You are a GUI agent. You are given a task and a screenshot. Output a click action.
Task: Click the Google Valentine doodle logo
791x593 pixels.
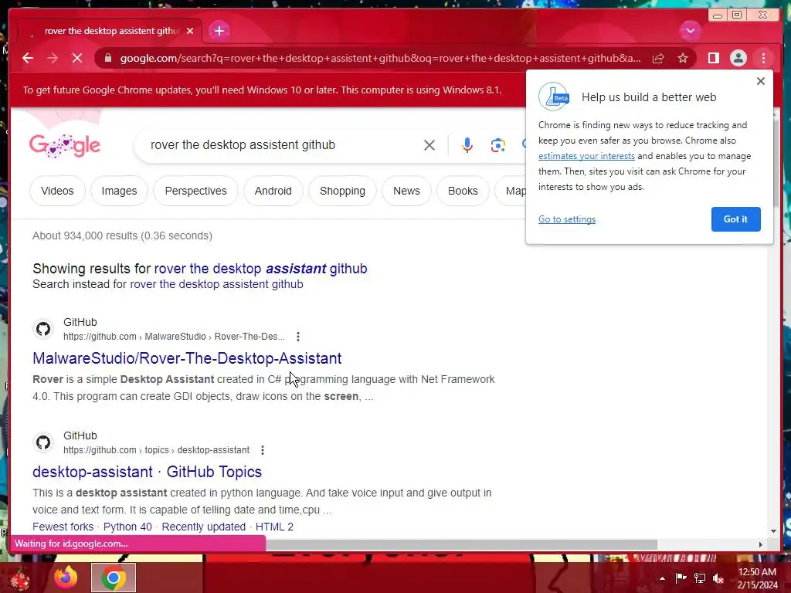click(x=65, y=146)
